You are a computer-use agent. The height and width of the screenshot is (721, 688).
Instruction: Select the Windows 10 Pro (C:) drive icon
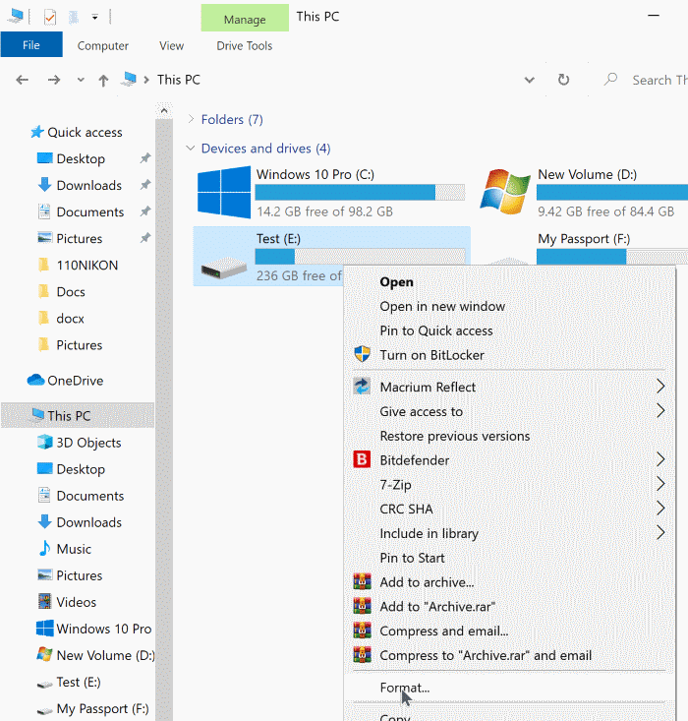[224, 192]
